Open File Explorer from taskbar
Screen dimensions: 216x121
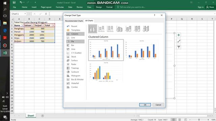5,23
